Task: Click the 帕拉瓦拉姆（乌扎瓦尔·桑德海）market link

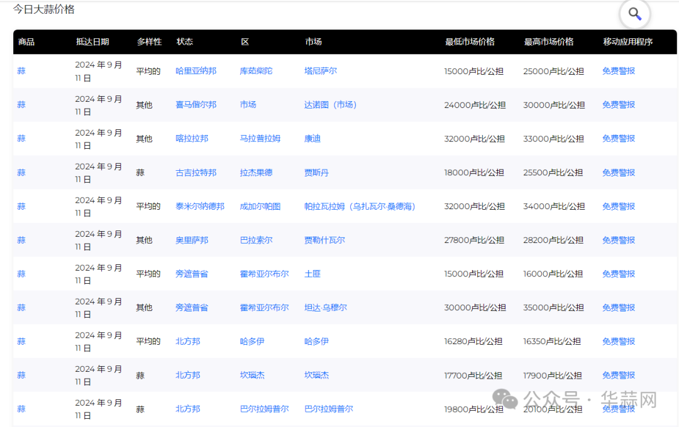Action: (x=360, y=207)
